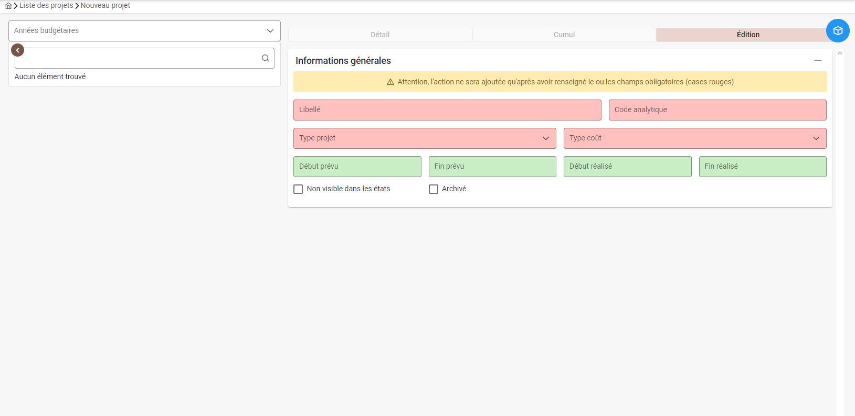855x416 pixels.
Task: Open the Type coût dropdown
Action: click(694, 138)
